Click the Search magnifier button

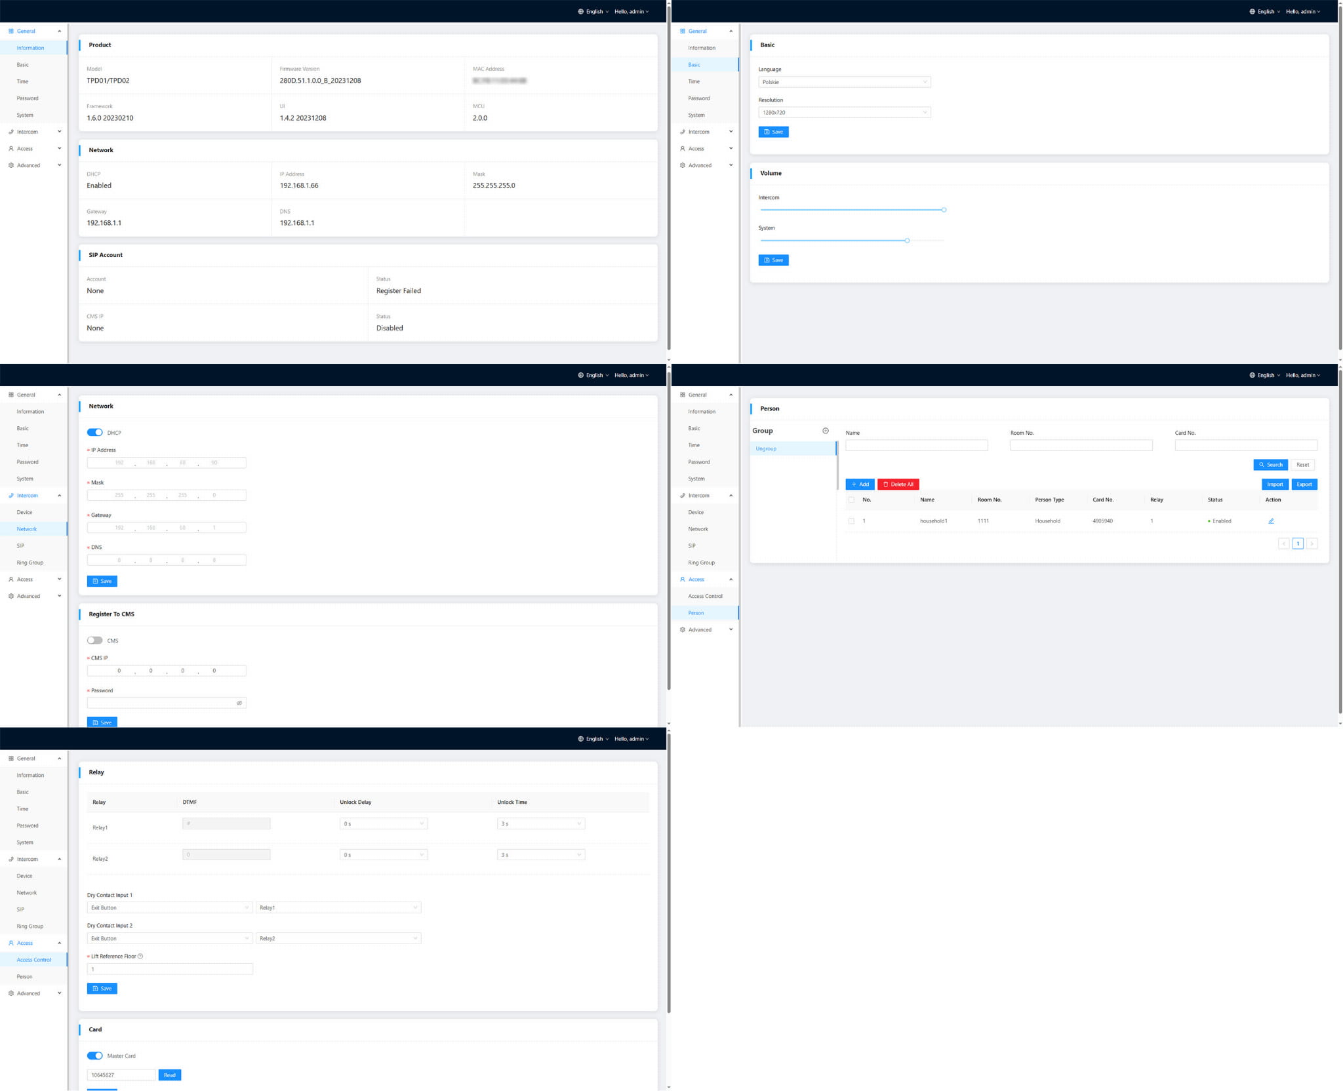click(x=1270, y=465)
